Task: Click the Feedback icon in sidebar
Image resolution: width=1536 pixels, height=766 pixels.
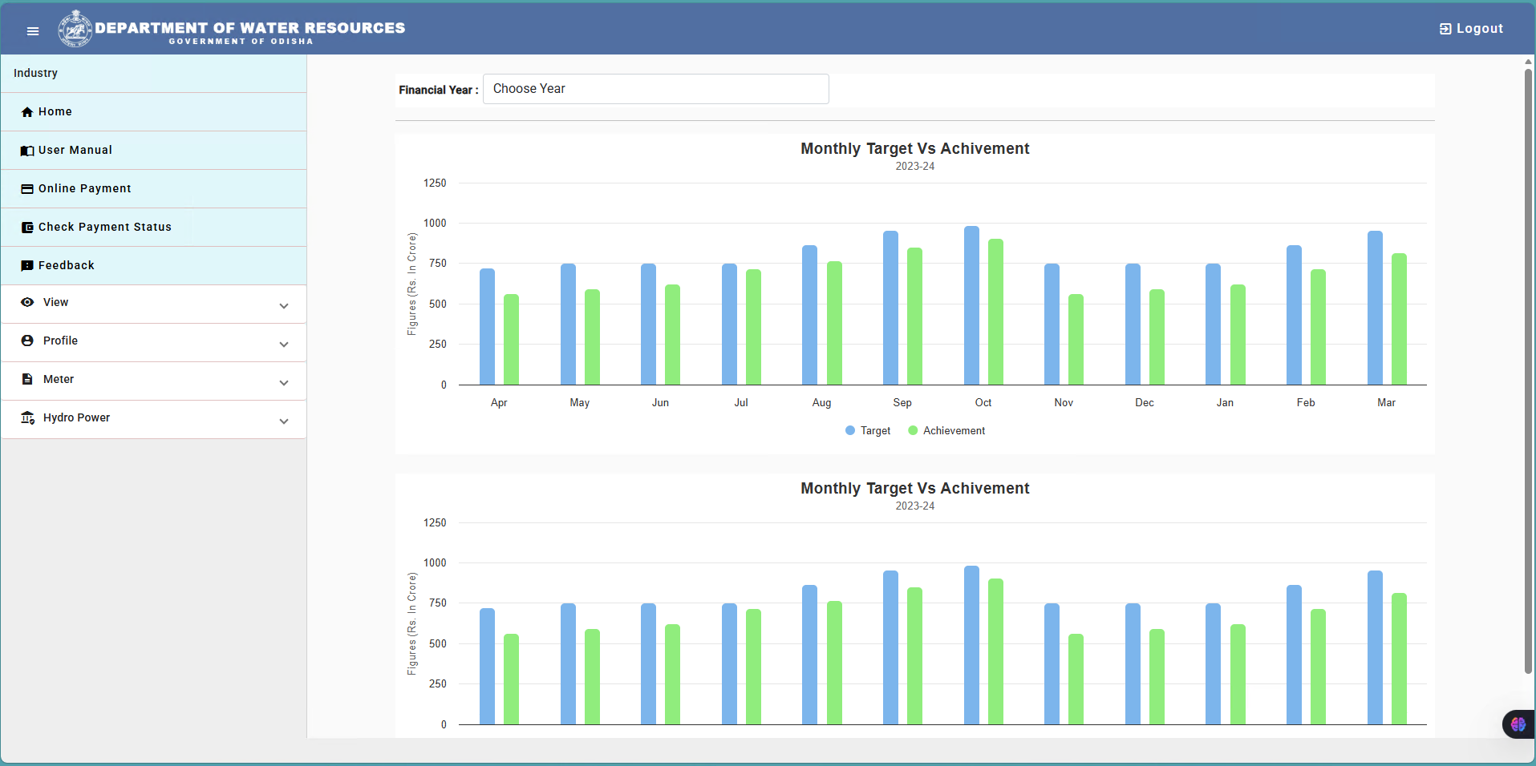Action: pos(27,266)
